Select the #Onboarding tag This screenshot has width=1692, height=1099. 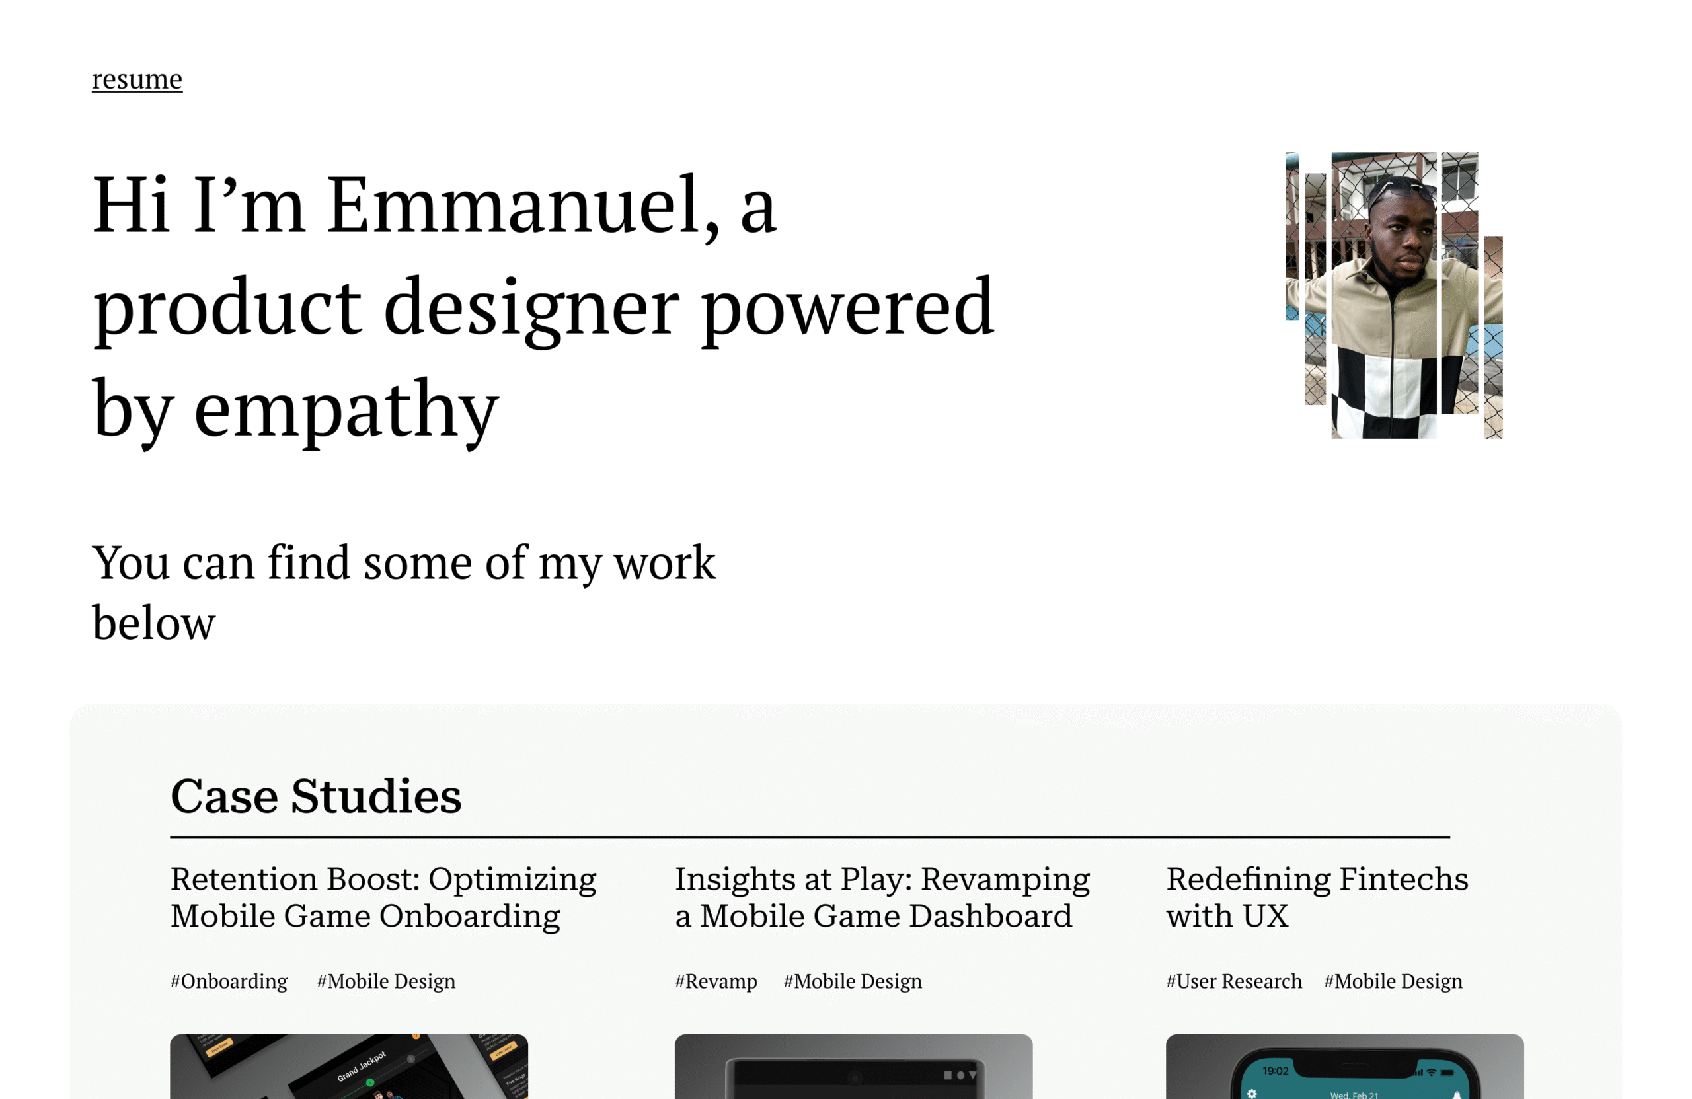(229, 982)
